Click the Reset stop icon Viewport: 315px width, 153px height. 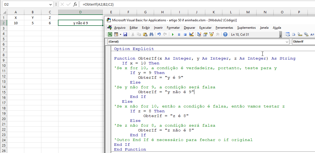point(185,34)
